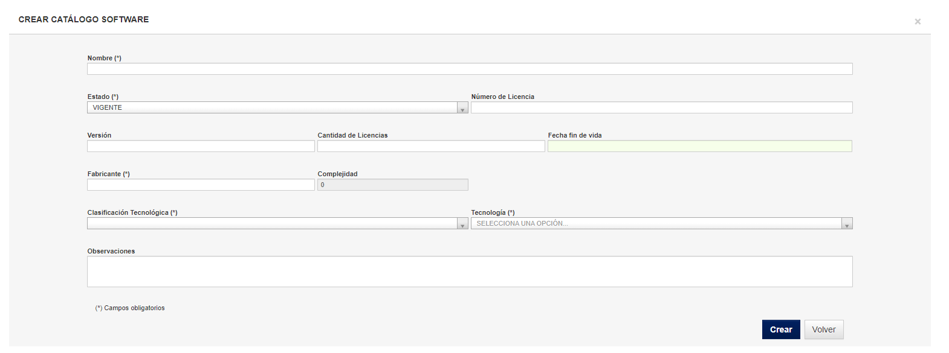
Task: Click the Fabricante (*) label
Action: point(109,174)
